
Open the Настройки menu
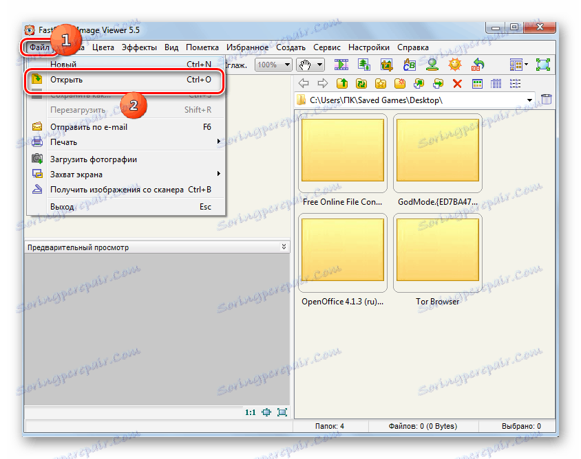[369, 47]
